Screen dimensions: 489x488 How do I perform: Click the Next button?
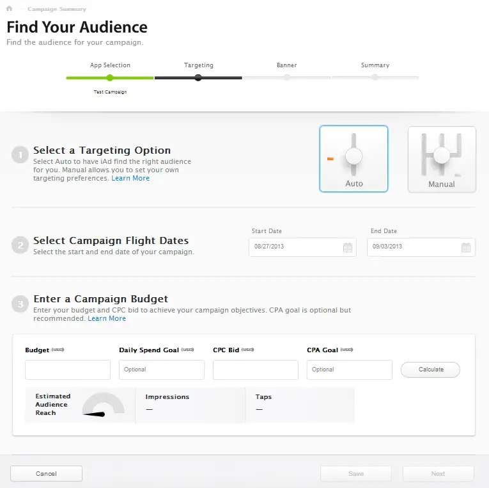[x=438, y=474]
